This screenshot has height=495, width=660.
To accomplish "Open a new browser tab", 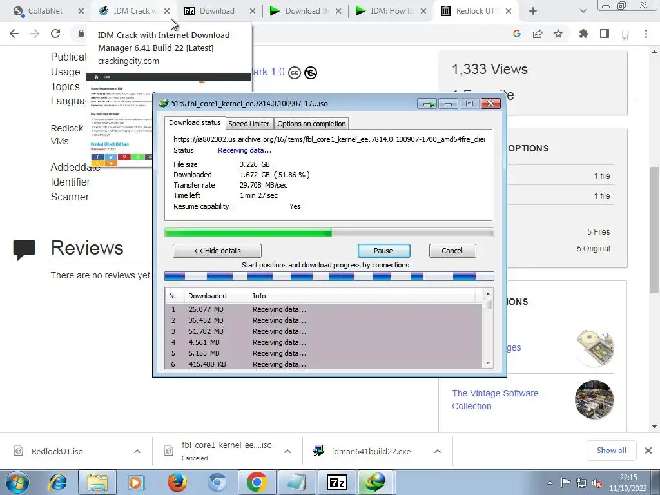I will [x=533, y=11].
